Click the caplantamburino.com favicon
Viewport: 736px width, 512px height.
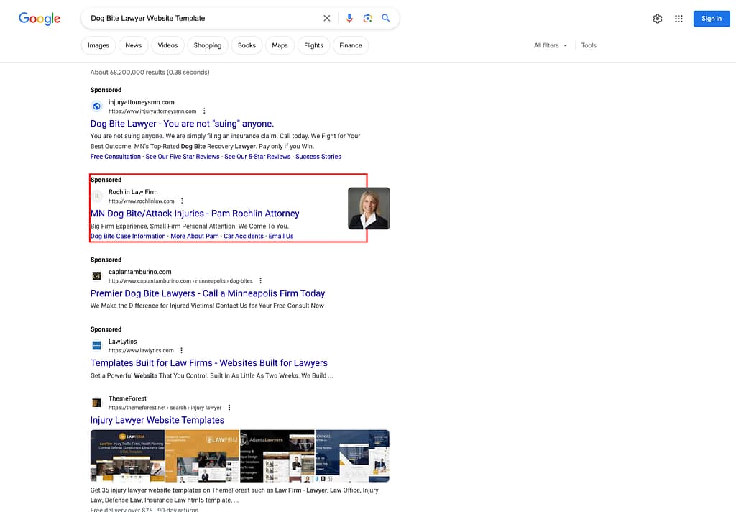(97, 275)
